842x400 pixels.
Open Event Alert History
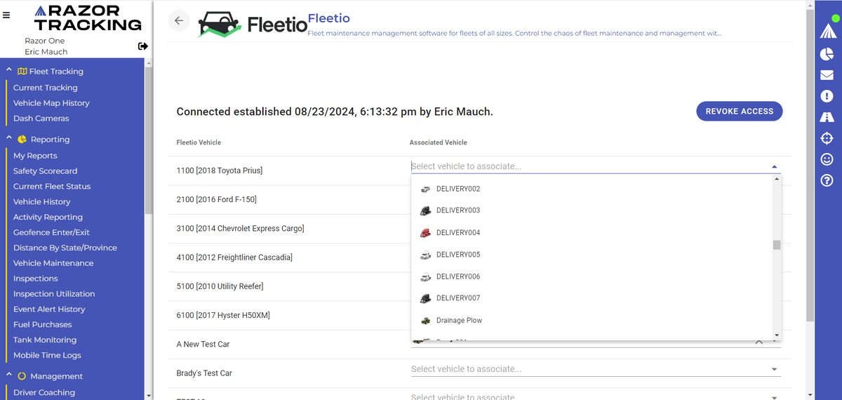coord(49,309)
